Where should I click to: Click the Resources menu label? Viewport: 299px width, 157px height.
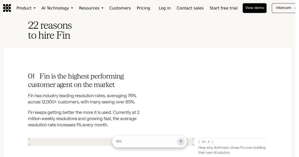tap(89, 8)
